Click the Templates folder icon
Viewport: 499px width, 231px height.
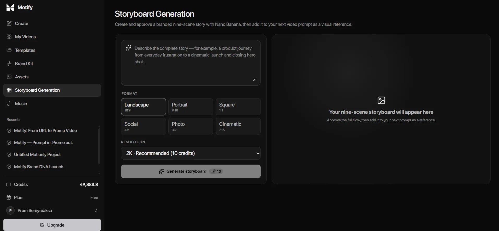tap(9, 50)
